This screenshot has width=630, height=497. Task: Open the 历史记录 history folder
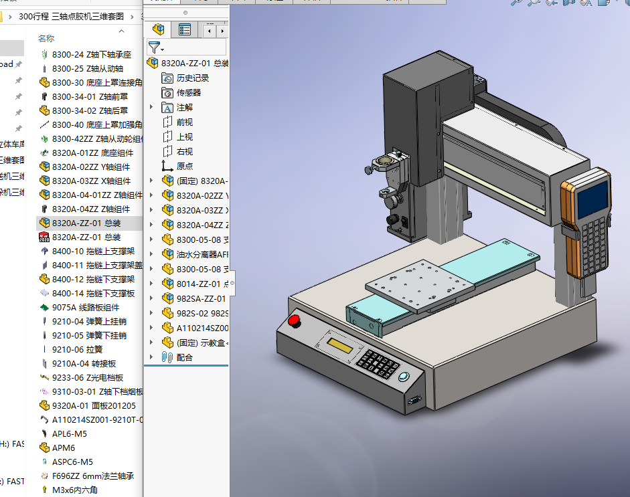(192, 78)
